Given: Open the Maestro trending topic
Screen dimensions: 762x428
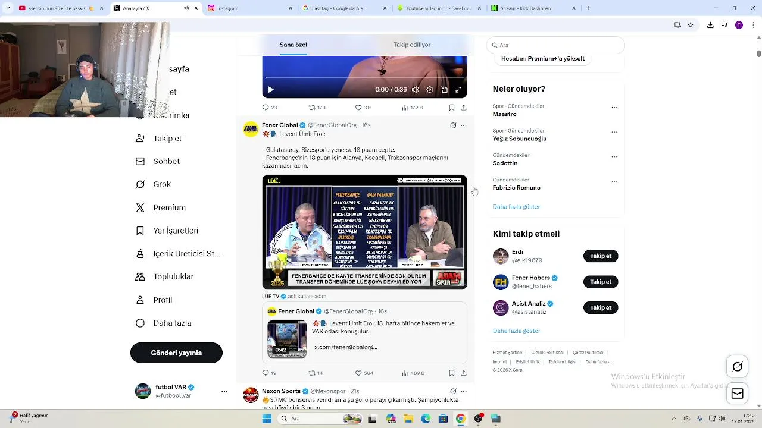Looking at the screenshot, I should point(504,114).
